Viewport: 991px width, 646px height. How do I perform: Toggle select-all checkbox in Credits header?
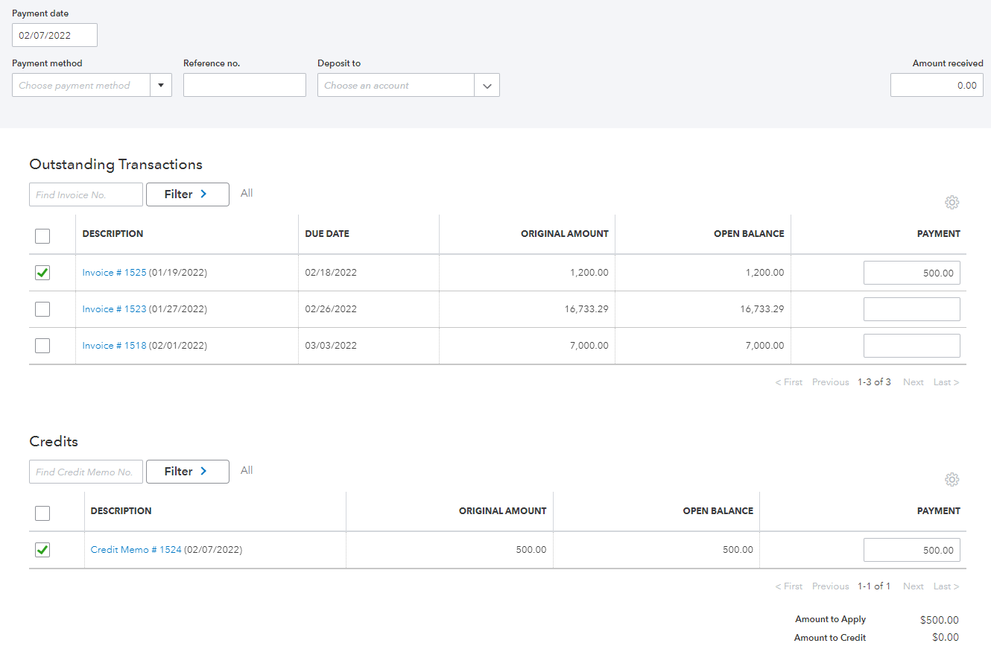pos(42,513)
